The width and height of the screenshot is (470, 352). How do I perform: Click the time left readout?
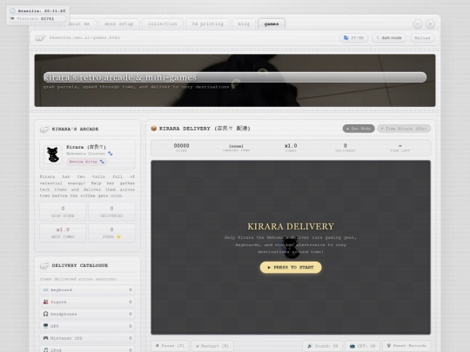[399, 146]
